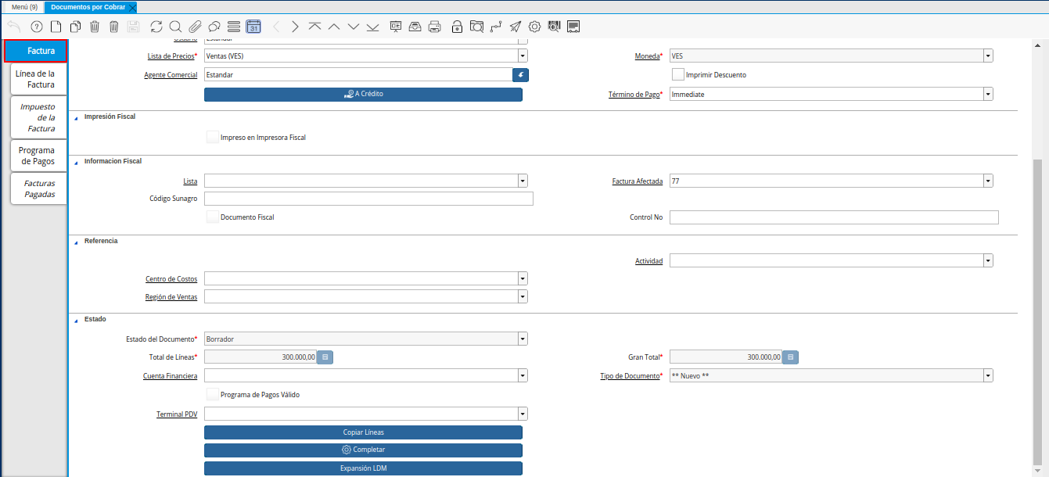Switch to Línea de la Factura tab

pyautogui.click(x=35, y=79)
